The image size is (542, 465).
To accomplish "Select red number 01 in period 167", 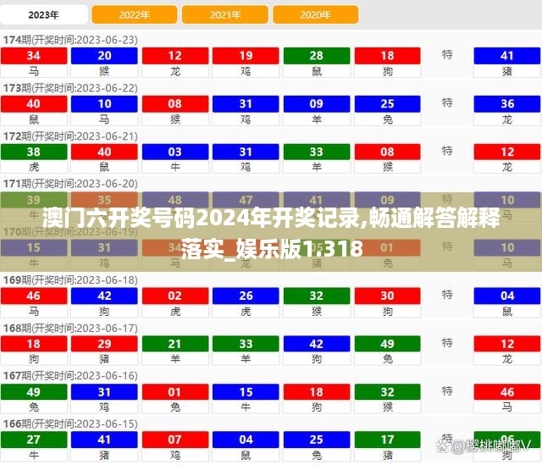I will point(175,392).
